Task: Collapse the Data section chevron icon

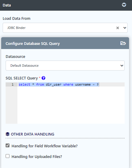Action: pyautogui.click(x=124, y=5)
